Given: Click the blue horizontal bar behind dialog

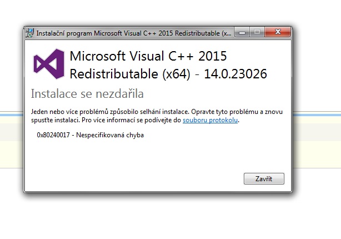Looking at the screenshot, I should coord(317,114).
